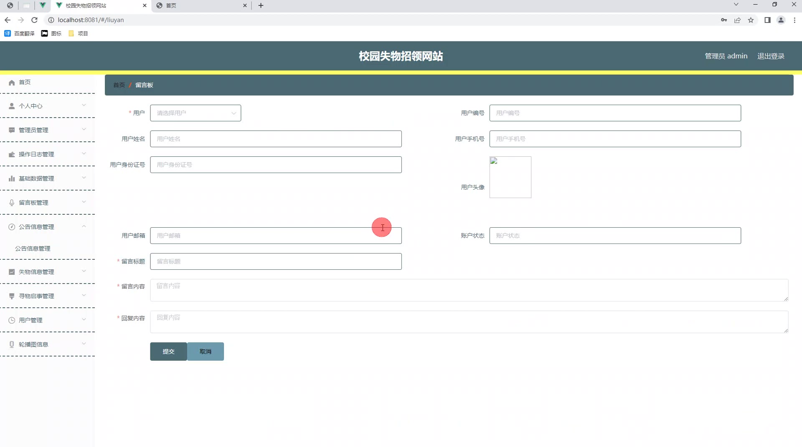Focus the 用户邮箱 input field

pos(276,236)
